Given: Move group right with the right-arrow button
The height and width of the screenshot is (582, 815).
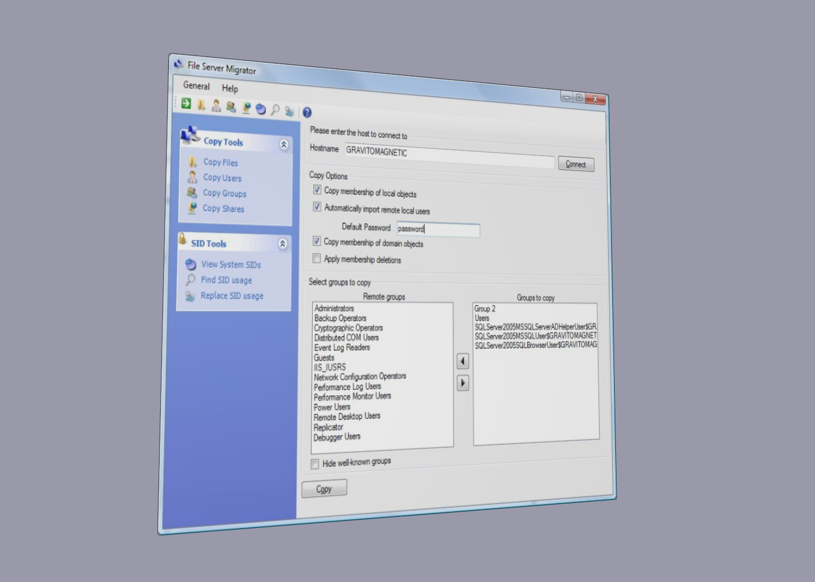Looking at the screenshot, I should point(463,383).
